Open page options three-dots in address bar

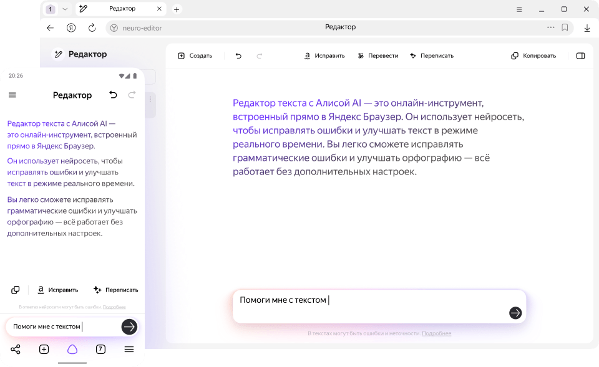pyautogui.click(x=550, y=27)
